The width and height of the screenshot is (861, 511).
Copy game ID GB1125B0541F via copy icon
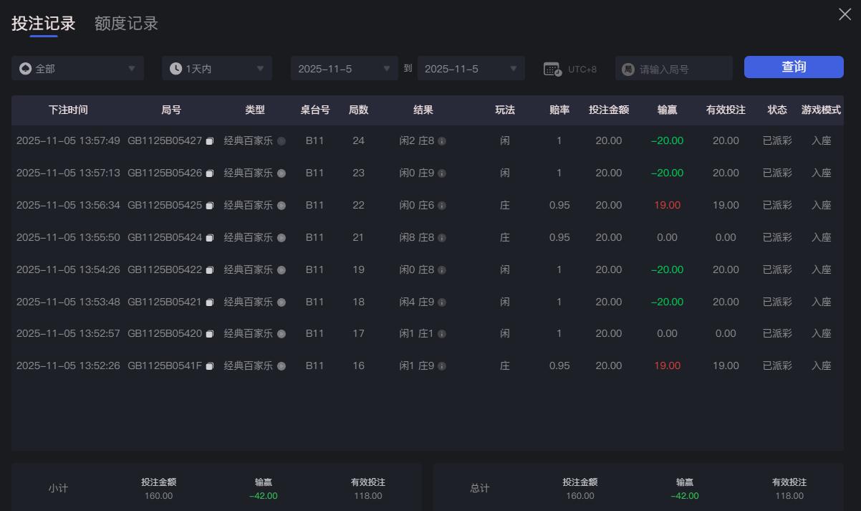click(x=209, y=366)
